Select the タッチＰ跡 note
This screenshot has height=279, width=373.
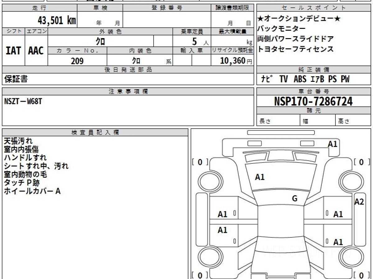(22, 183)
